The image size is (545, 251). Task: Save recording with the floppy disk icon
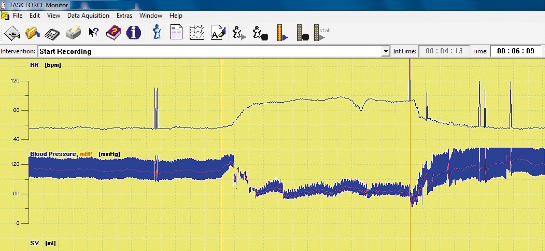pos(52,33)
